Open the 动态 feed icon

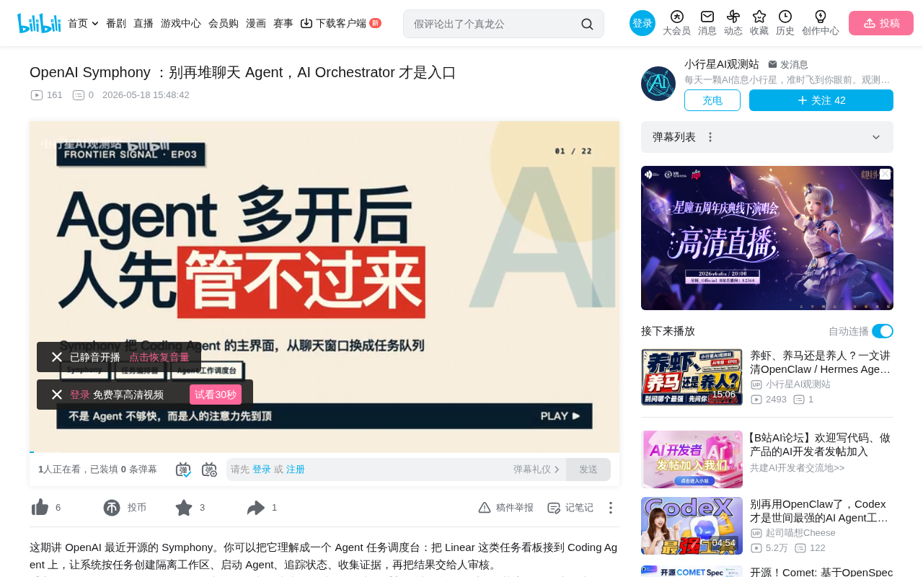(733, 17)
